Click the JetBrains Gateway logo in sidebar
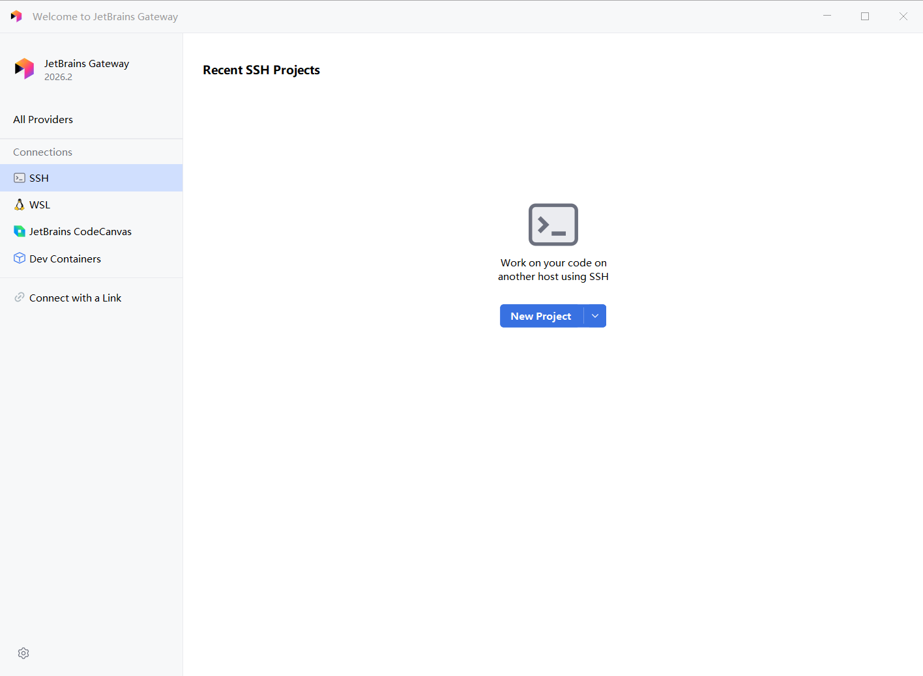Screen dimensions: 923x676 pos(24,68)
